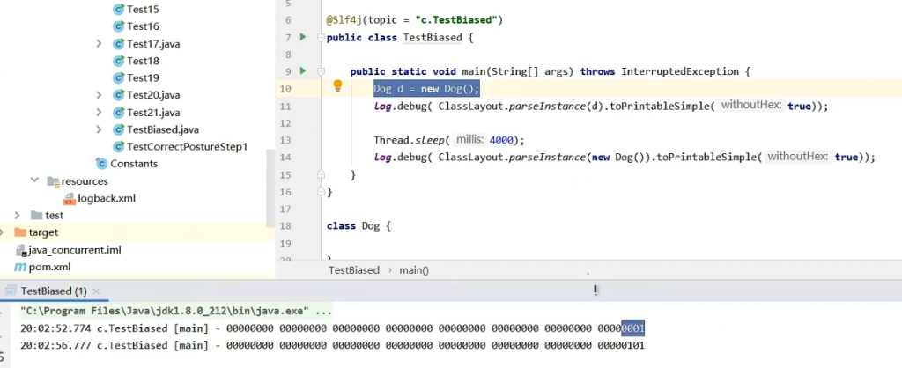Expand the TestBiased.java node arrow
The height and width of the screenshot is (368, 902).
point(100,129)
